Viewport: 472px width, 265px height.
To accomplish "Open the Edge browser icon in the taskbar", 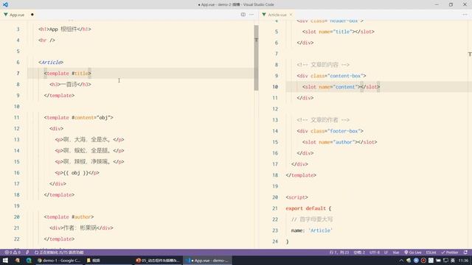I will [29, 261].
